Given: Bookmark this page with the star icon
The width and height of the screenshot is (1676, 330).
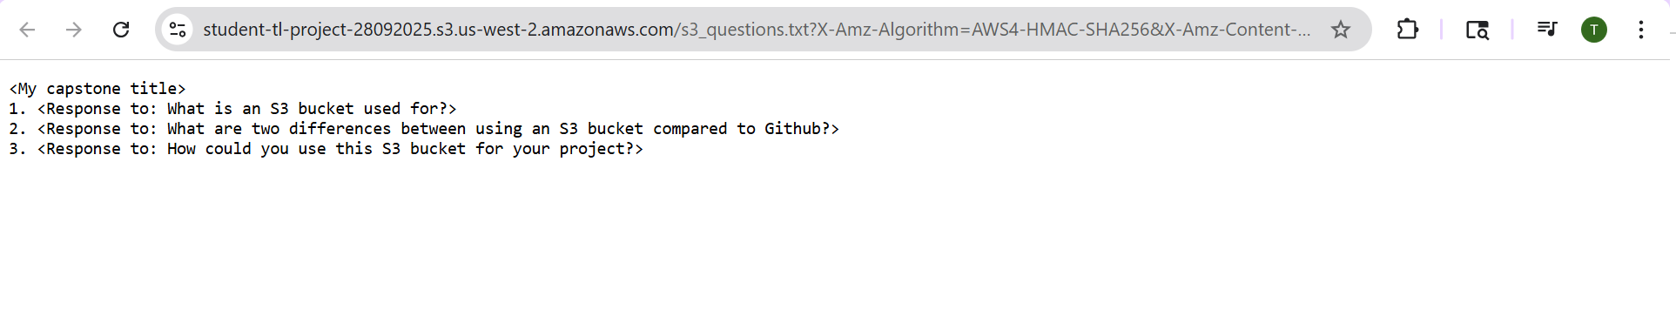Looking at the screenshot, I should point(1341,30).
